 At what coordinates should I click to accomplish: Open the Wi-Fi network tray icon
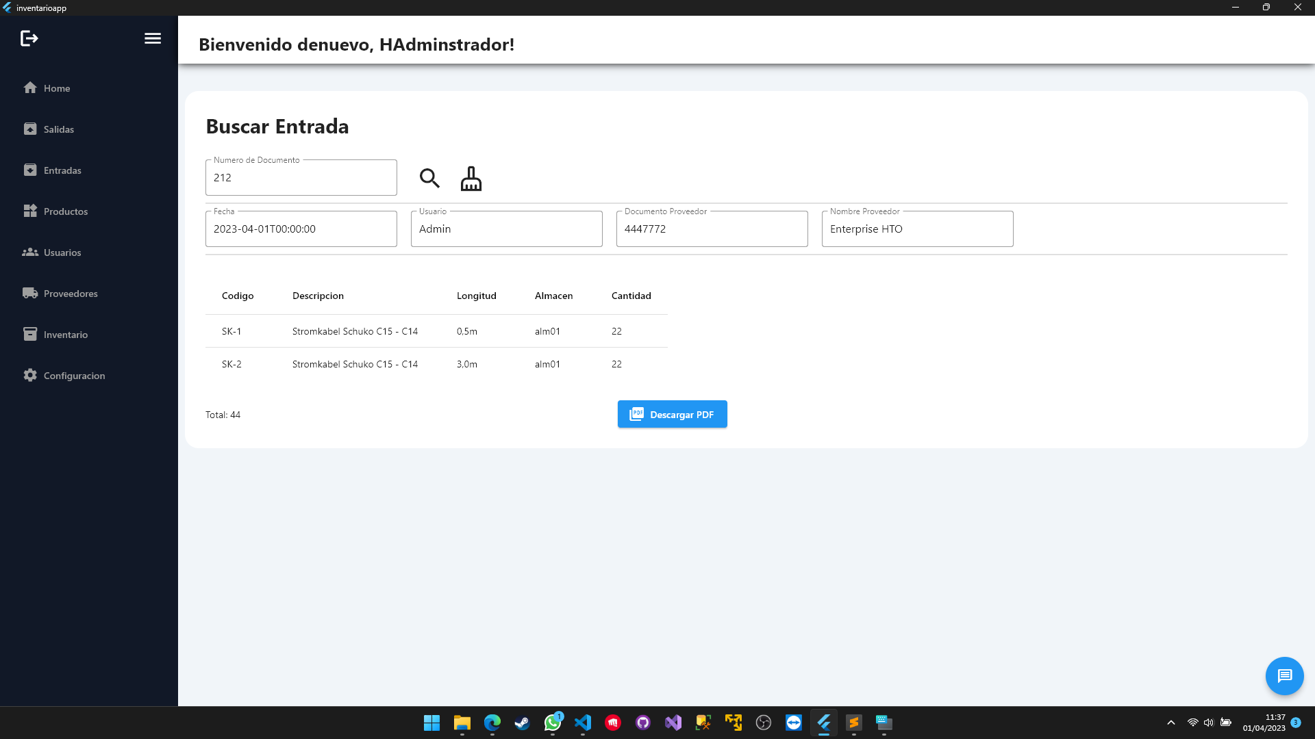tap(1192, 723)
